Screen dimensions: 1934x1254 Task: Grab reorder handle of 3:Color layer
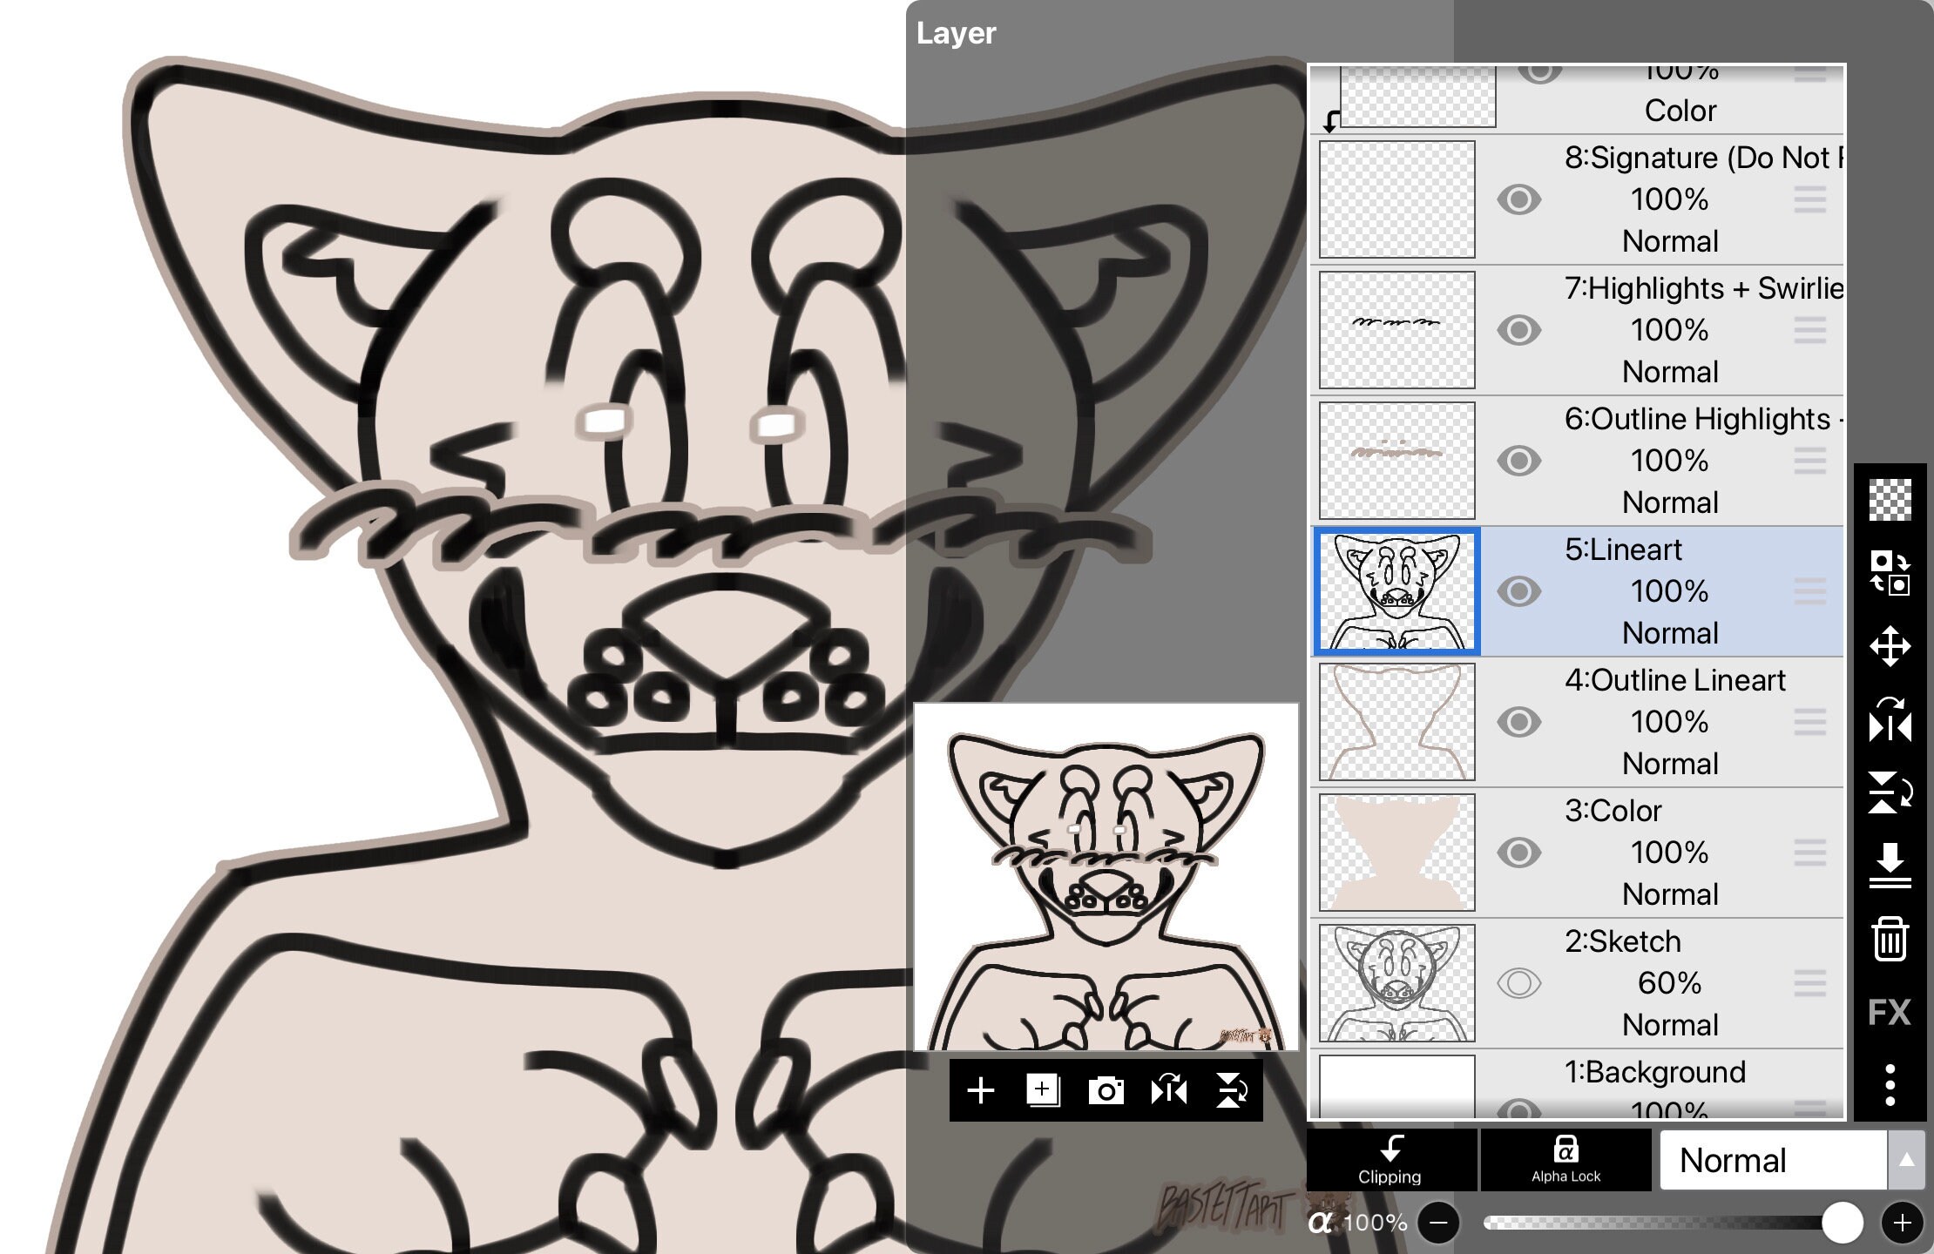click(1809, 853)
